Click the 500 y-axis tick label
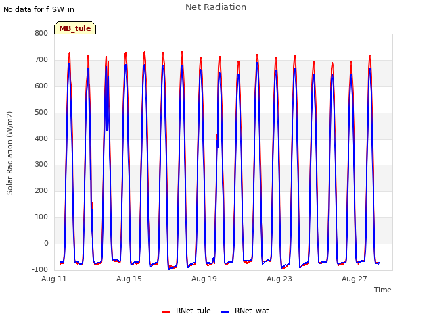The image size is (433, 324). 41,113
